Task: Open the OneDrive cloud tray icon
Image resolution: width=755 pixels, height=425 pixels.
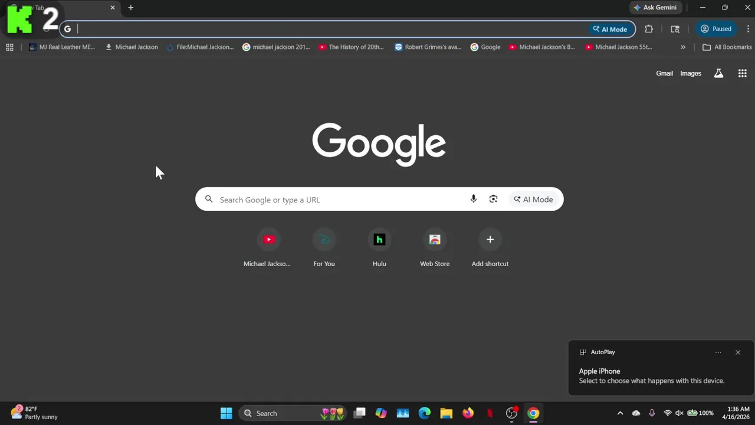Action: [636, 413]
